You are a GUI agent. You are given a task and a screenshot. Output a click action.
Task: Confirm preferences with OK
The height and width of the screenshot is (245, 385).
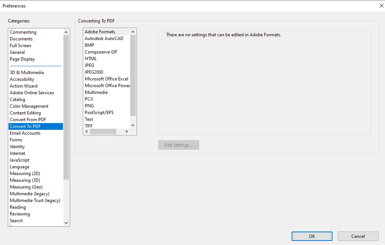312,236
